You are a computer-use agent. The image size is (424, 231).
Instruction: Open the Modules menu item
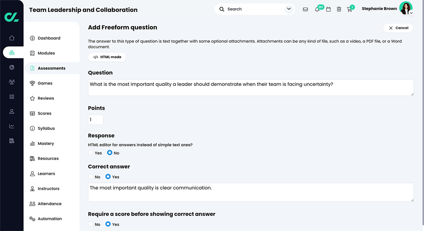[x=46, y=53]
